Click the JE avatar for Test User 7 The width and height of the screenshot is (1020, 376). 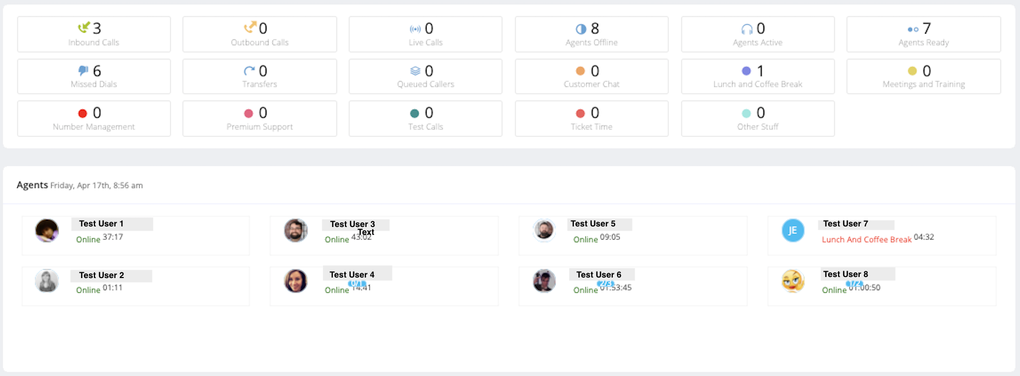pos(793,231)
